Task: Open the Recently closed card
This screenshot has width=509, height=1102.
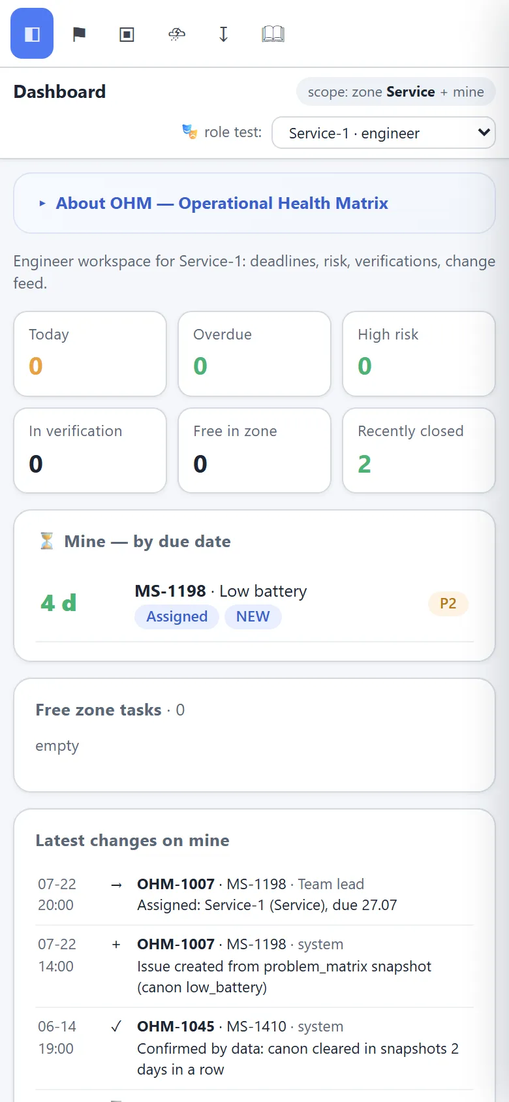Action: click(x=419, y=450)
